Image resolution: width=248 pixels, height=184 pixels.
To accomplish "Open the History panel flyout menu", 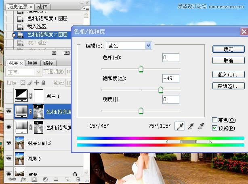I will pos(85,8).
